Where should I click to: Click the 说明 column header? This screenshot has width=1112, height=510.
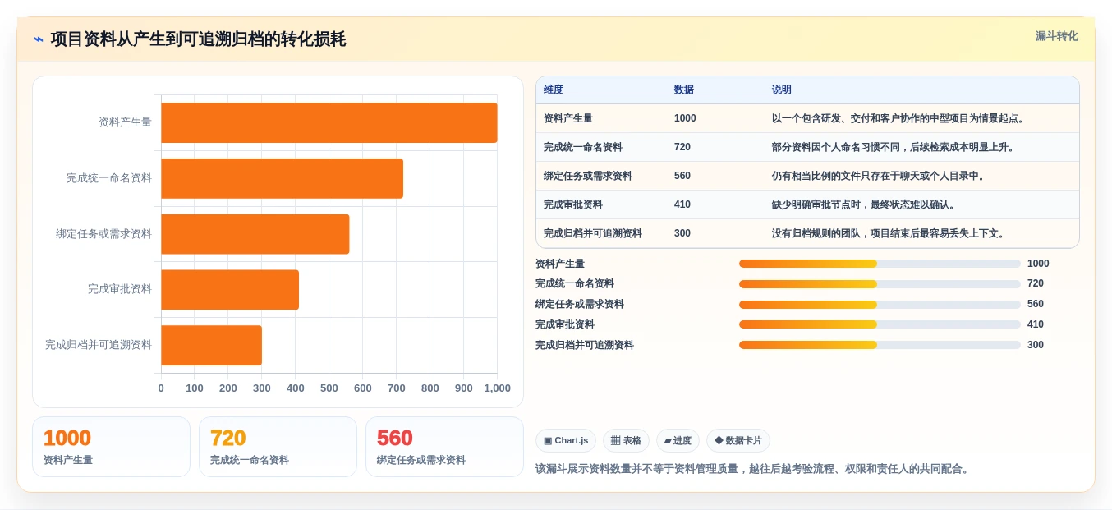[x=782, y=90]
